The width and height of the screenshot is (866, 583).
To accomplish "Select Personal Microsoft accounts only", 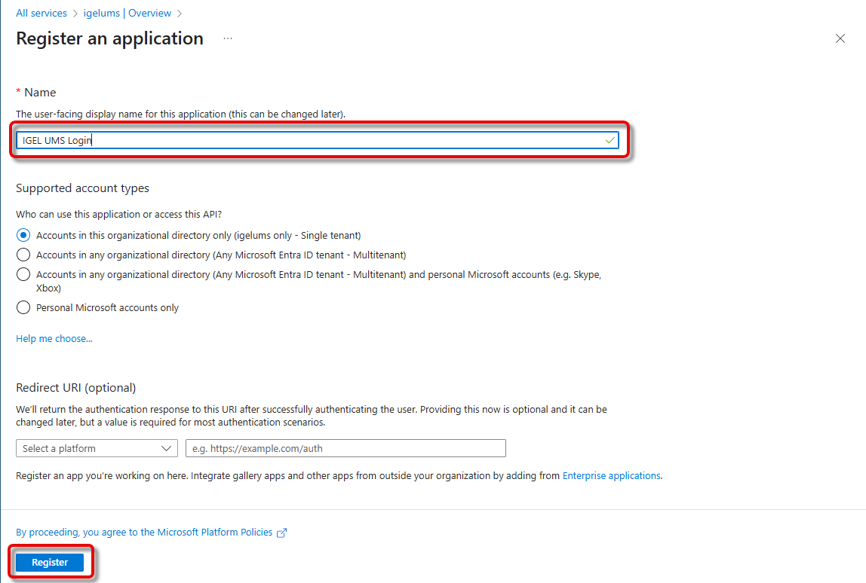I will tap(23, 307).
